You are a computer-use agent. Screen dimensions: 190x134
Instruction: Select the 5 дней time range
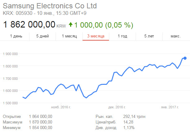[43, 36]
